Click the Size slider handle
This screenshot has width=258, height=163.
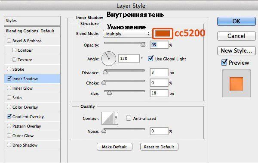109,93
